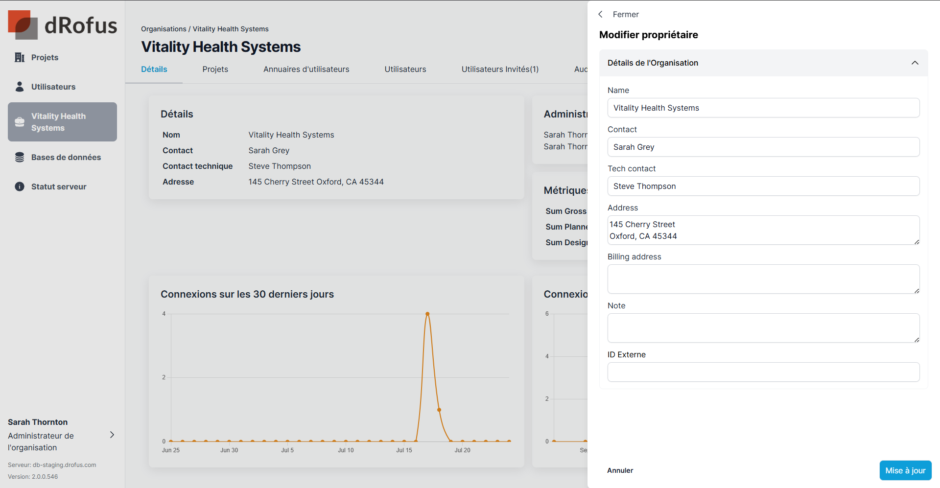Click the back arrow next to Fermer

click(x=601, y=14)
